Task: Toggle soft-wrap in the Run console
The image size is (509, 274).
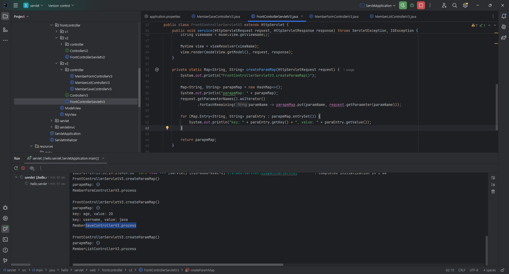Action: [493, 178]
